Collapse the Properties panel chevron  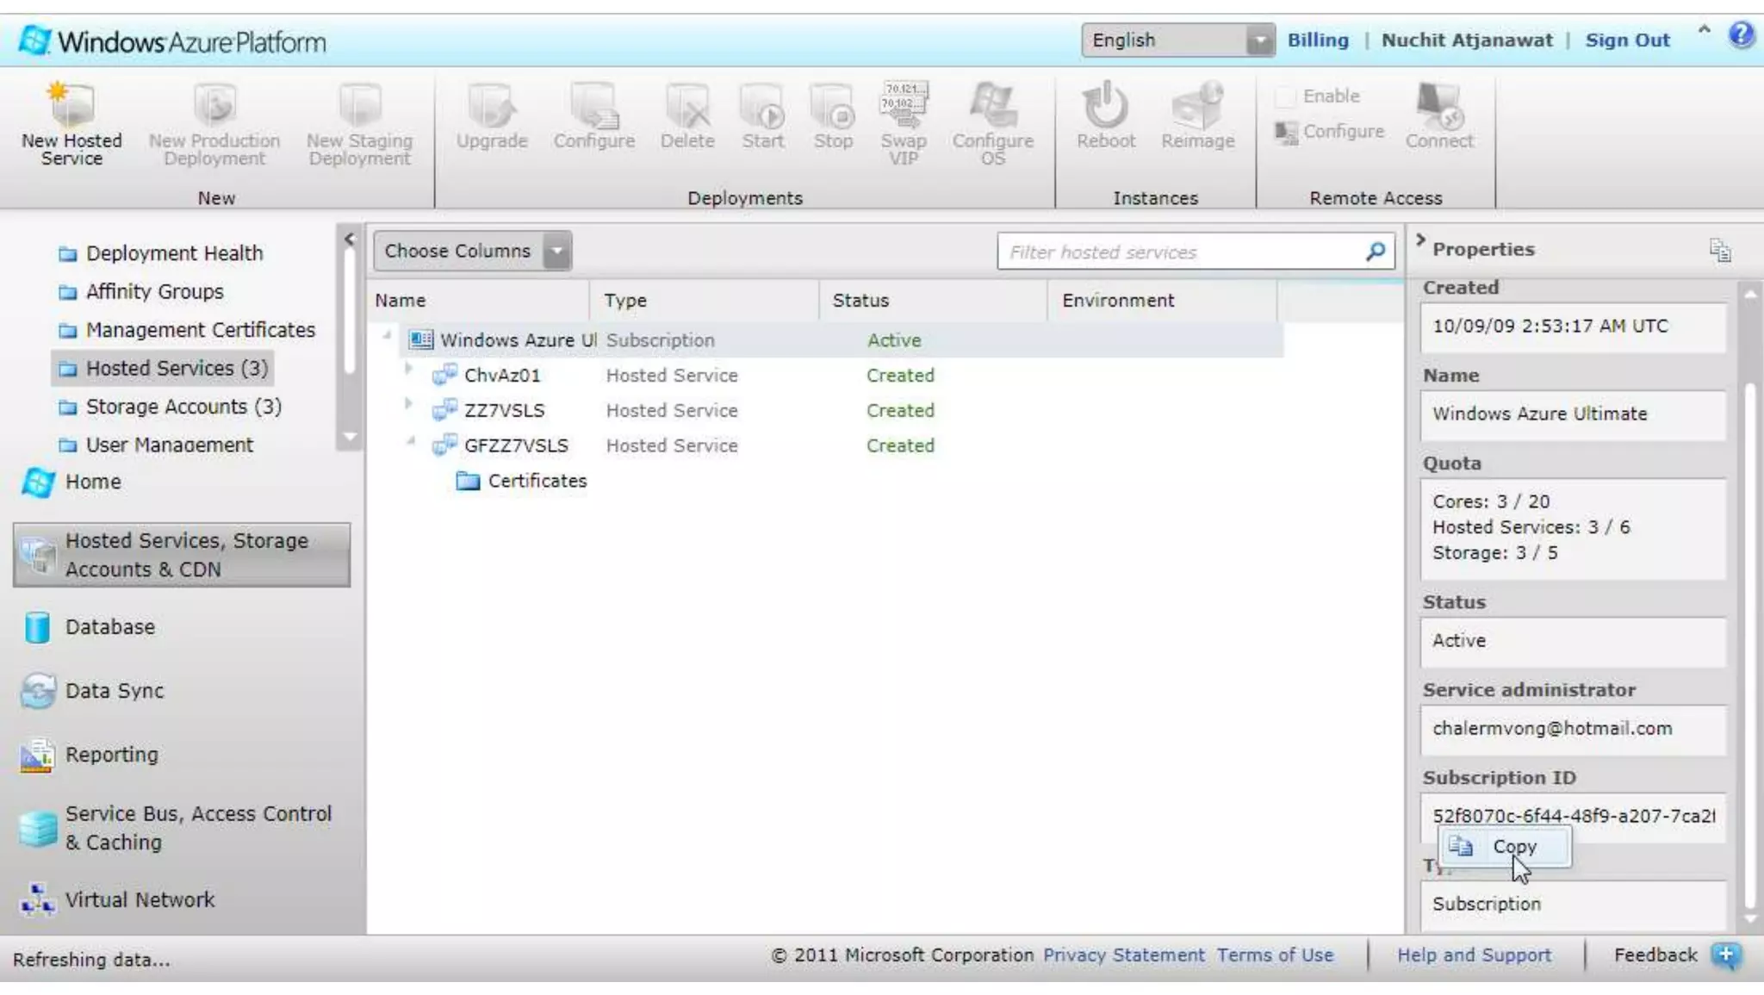tap(1420, 241)
